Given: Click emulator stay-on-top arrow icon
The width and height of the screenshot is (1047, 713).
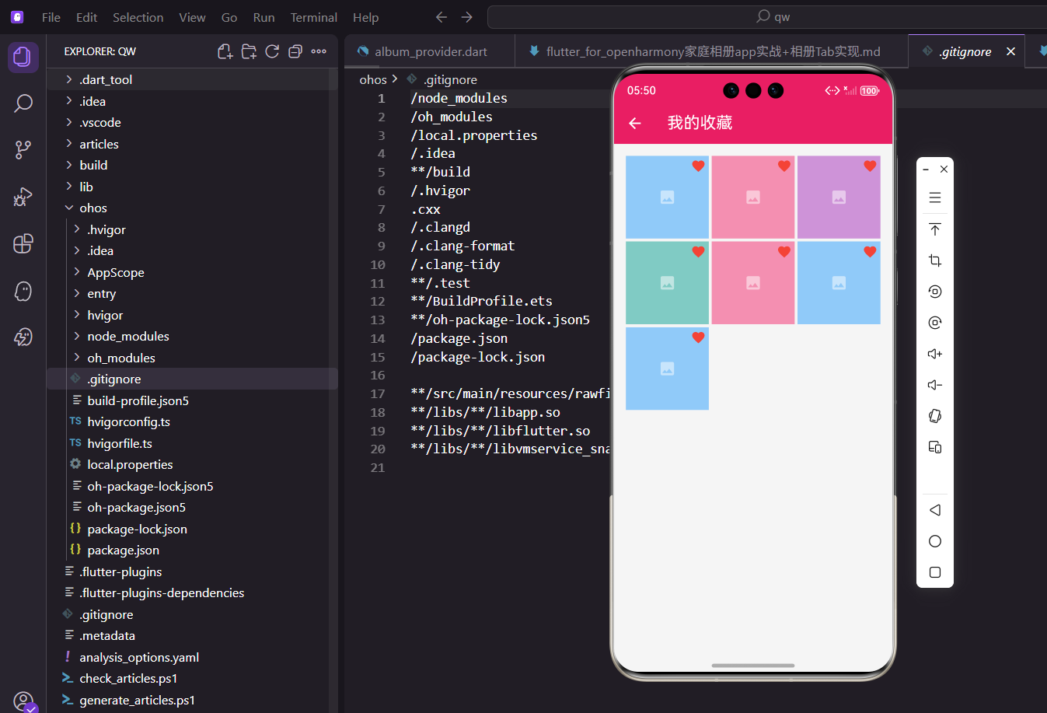Looking at the screenshot, I should click(x=935, y=229).
